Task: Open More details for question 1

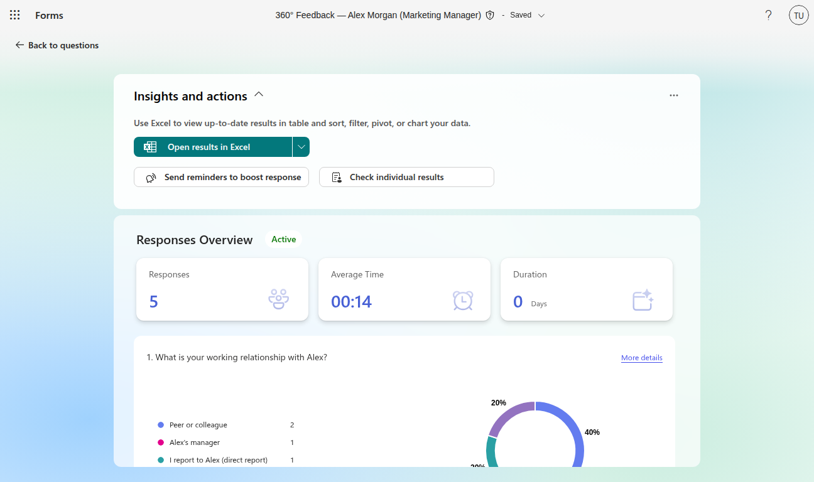Action: (642, 358)
